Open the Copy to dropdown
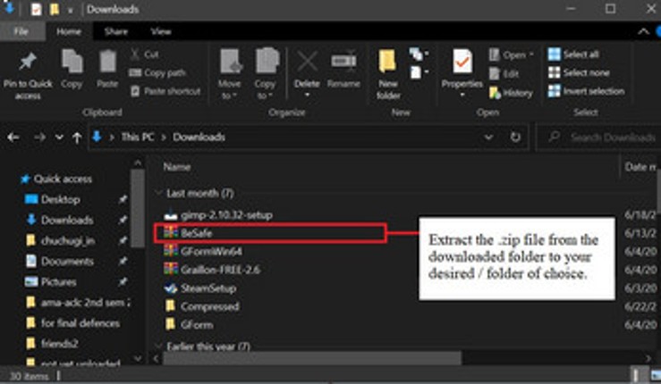This screenshot has width=661, height=384. coord(266,71)
